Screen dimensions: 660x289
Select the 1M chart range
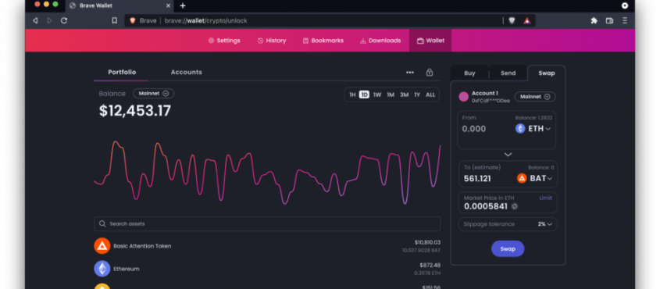[x=391, y=95]
